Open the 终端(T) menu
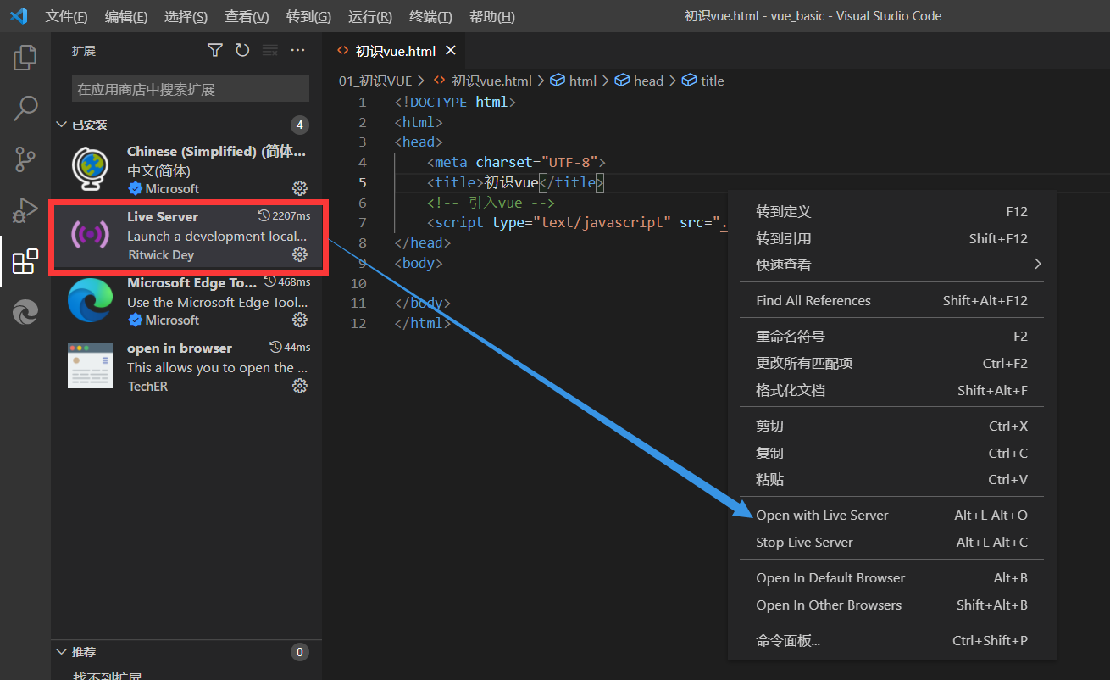 (430, 16)
